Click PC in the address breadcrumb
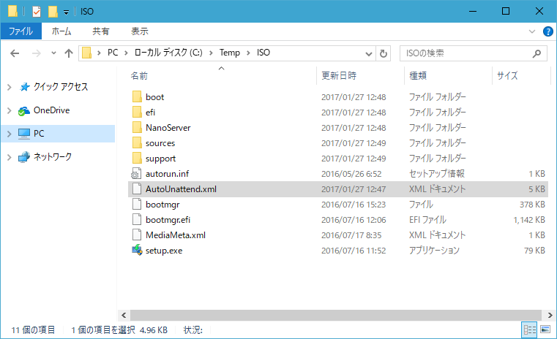557x339 pixels. pyautogui.click(x=113, y=53)
